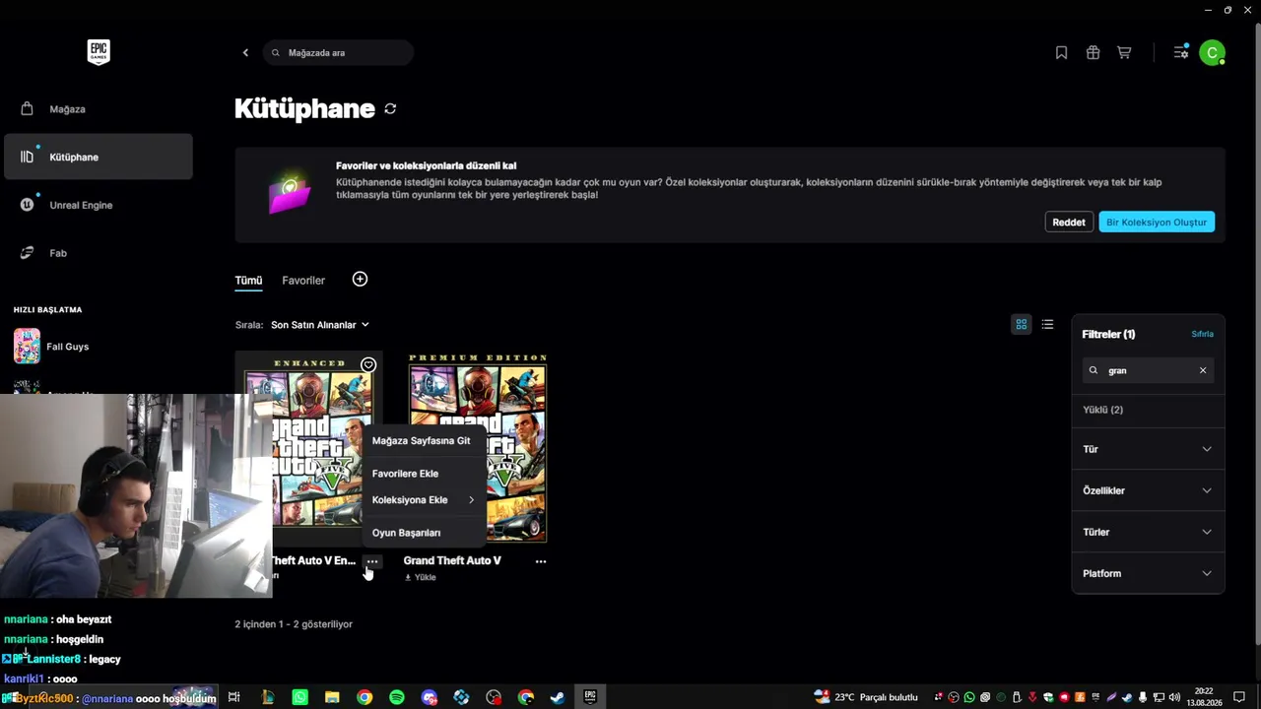Image resolution: width=1261 pixels, height=709 pixels.
Task: Switch library to grid view
Action: 1022,324
